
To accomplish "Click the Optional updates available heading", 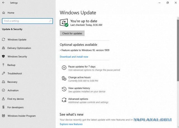I will click(78, 45).
